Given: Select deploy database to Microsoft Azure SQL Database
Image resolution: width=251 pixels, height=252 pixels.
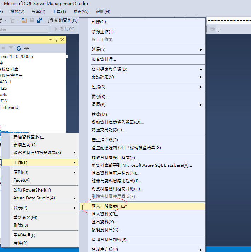Looking at the screenshot, I should pos(142,165).
